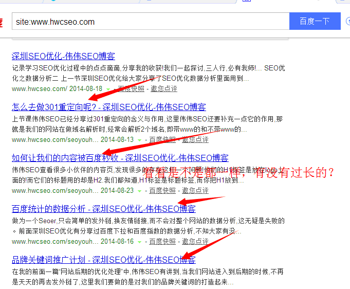Click the URL www.hwcseo.com/ in first result
Screen dimensions: 350x289
pos(40,88)
